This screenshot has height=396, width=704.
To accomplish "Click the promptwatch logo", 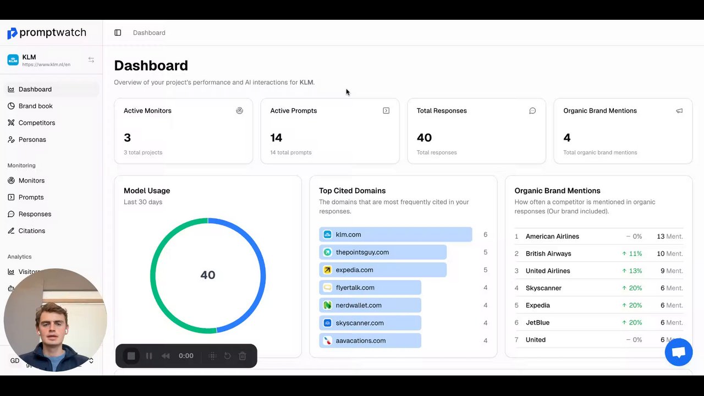I will [x=47, y=33].
